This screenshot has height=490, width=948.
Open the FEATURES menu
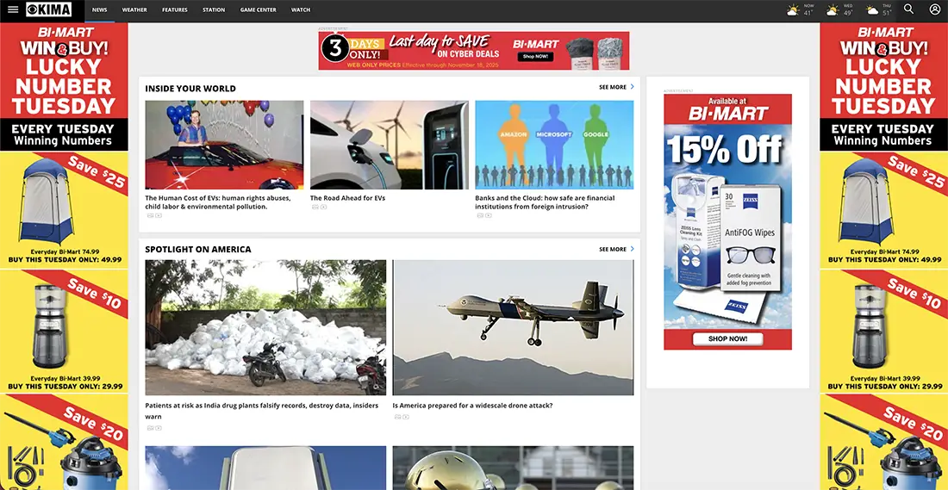(175, 10)
